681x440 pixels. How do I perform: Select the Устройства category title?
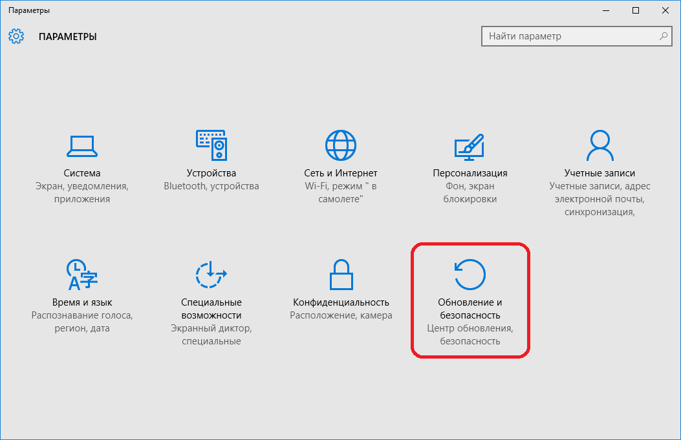(x=211, y=173)
